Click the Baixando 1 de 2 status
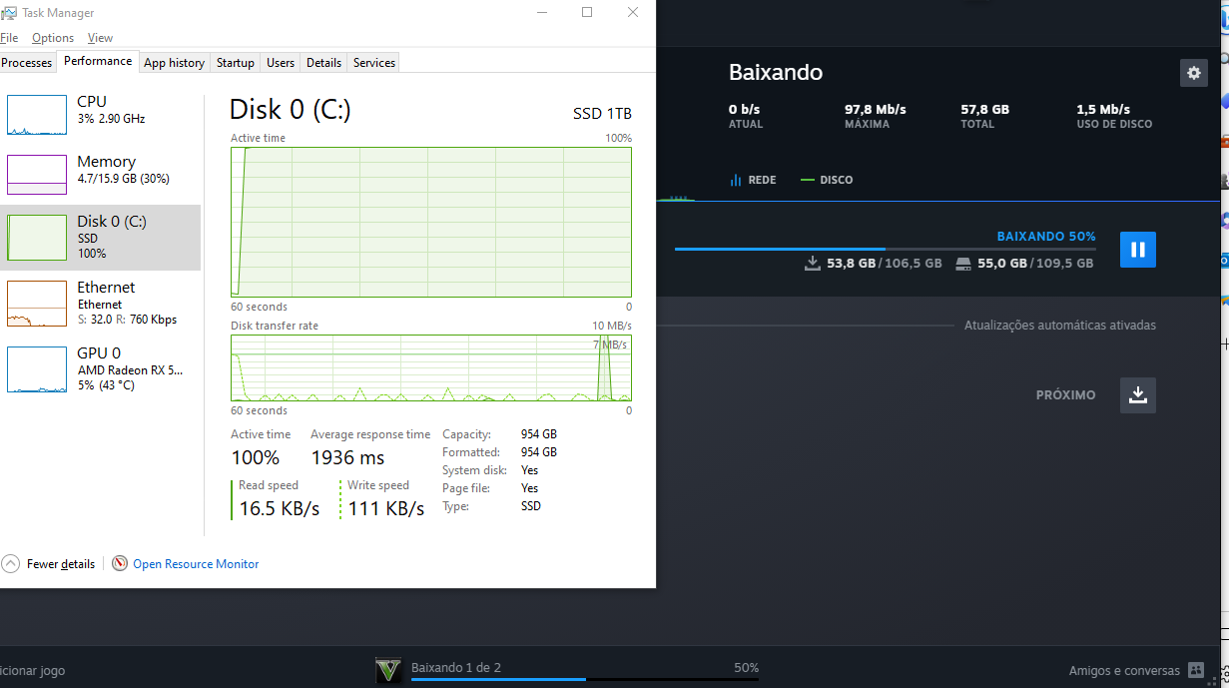Screen dimensions: 1229x688 [456, 667]
